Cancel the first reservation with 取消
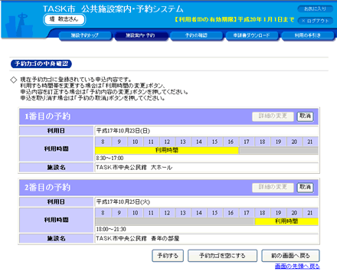The height and width of the screenshot is (278, 337). point(305,116)
